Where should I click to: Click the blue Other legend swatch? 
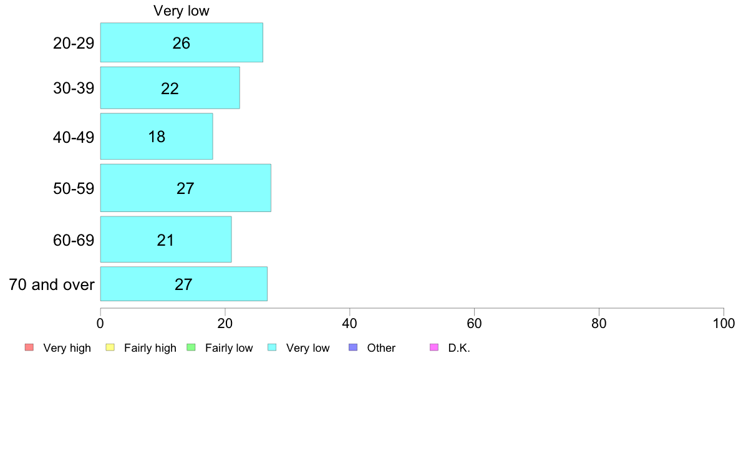(x=353, y=347)
